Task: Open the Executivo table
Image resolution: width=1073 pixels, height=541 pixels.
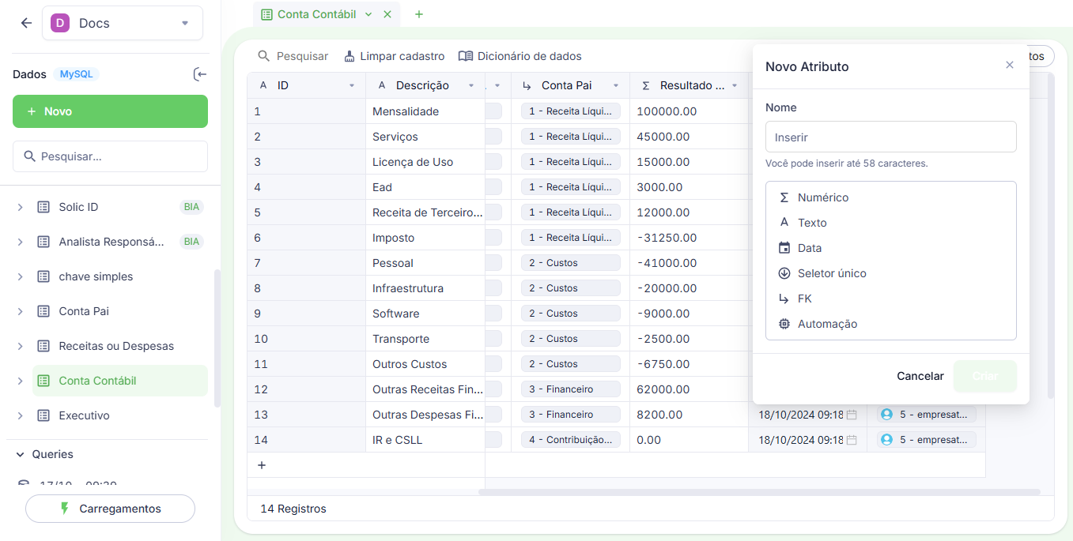Action: click(x=84, y=415)
